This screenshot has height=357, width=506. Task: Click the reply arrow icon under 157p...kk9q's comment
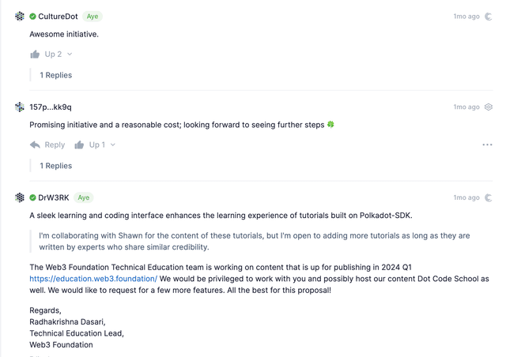[x=35, y=145]
